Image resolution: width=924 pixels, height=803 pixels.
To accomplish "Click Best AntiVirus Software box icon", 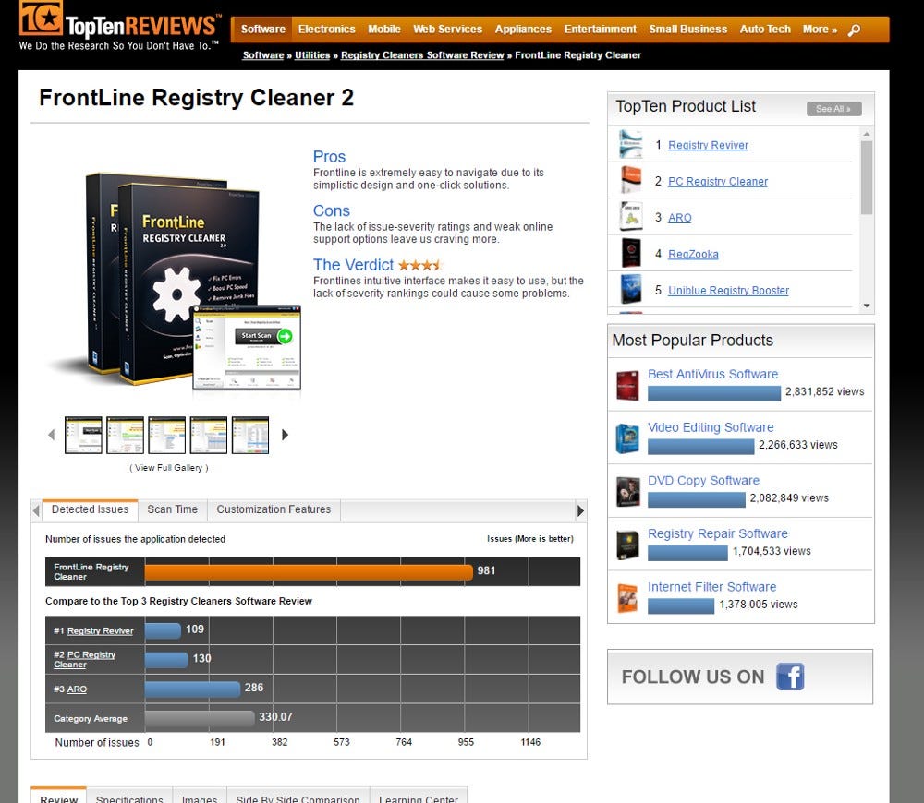I will click(627, 385).
